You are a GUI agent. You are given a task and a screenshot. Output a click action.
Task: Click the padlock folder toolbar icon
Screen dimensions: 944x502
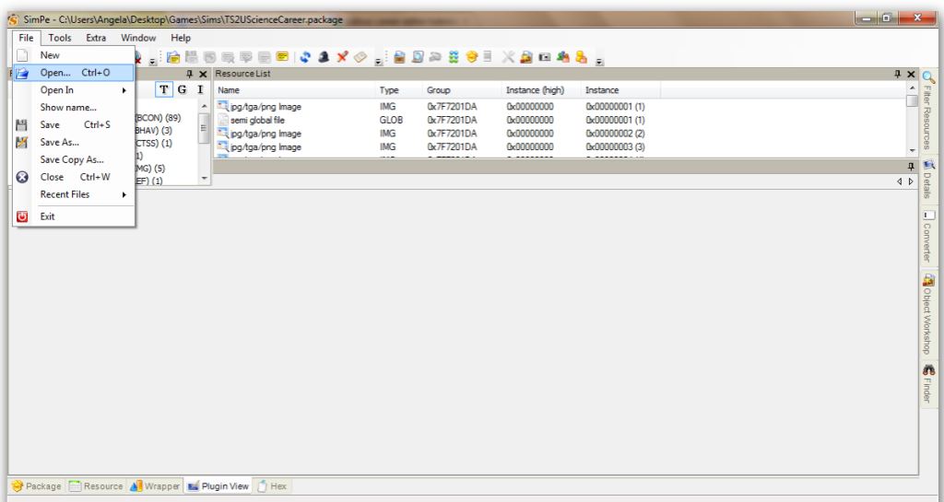point(526,57)
